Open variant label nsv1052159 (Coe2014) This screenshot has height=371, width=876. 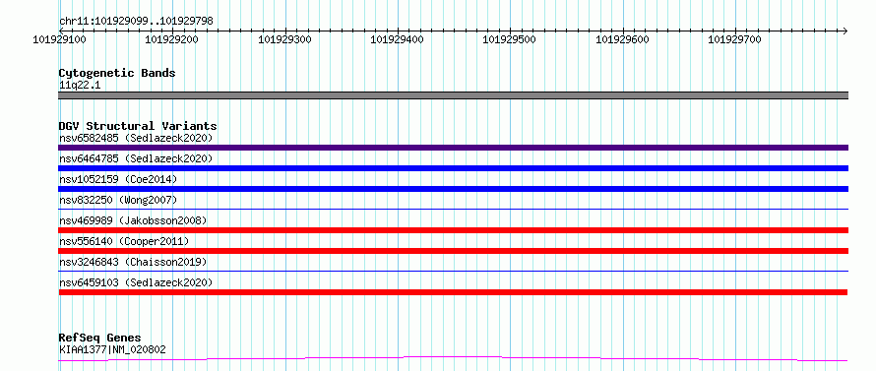[x=118, y=179]
